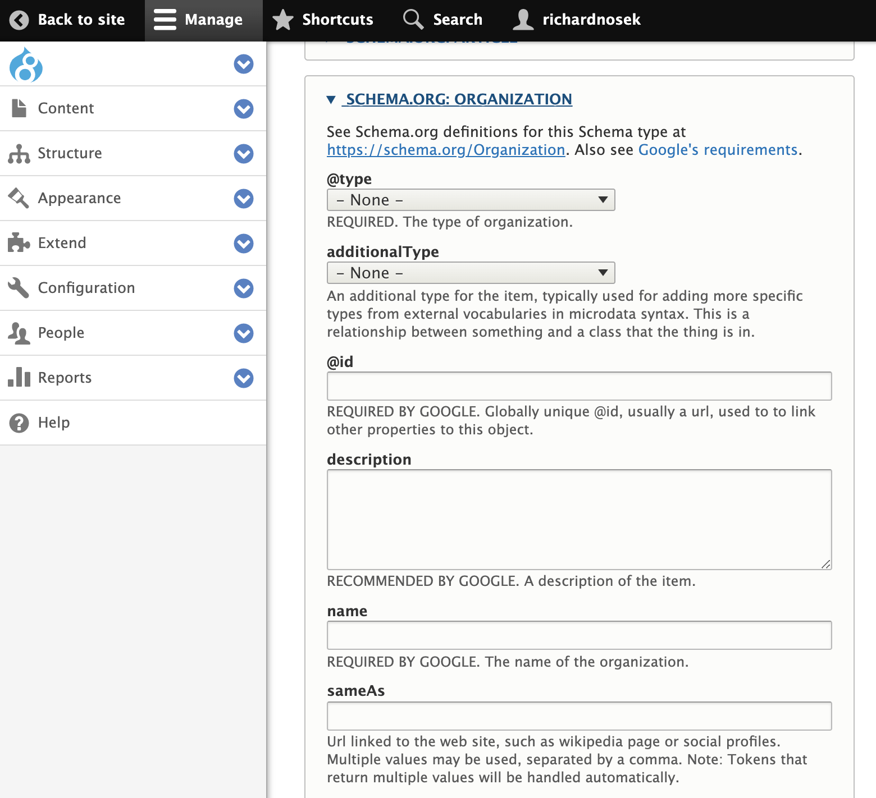Open the richardnosek user menu
The image size is (876, 798).
tap(591, 20)
